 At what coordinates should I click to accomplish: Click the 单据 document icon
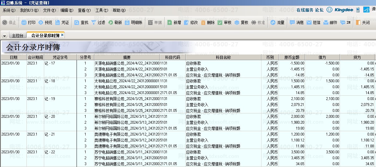(x=151, y=22)
